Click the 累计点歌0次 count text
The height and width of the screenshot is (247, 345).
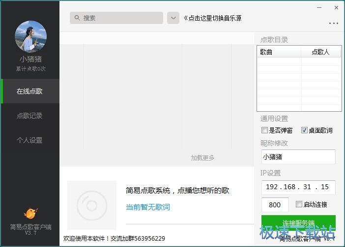[x=31, y=69]
